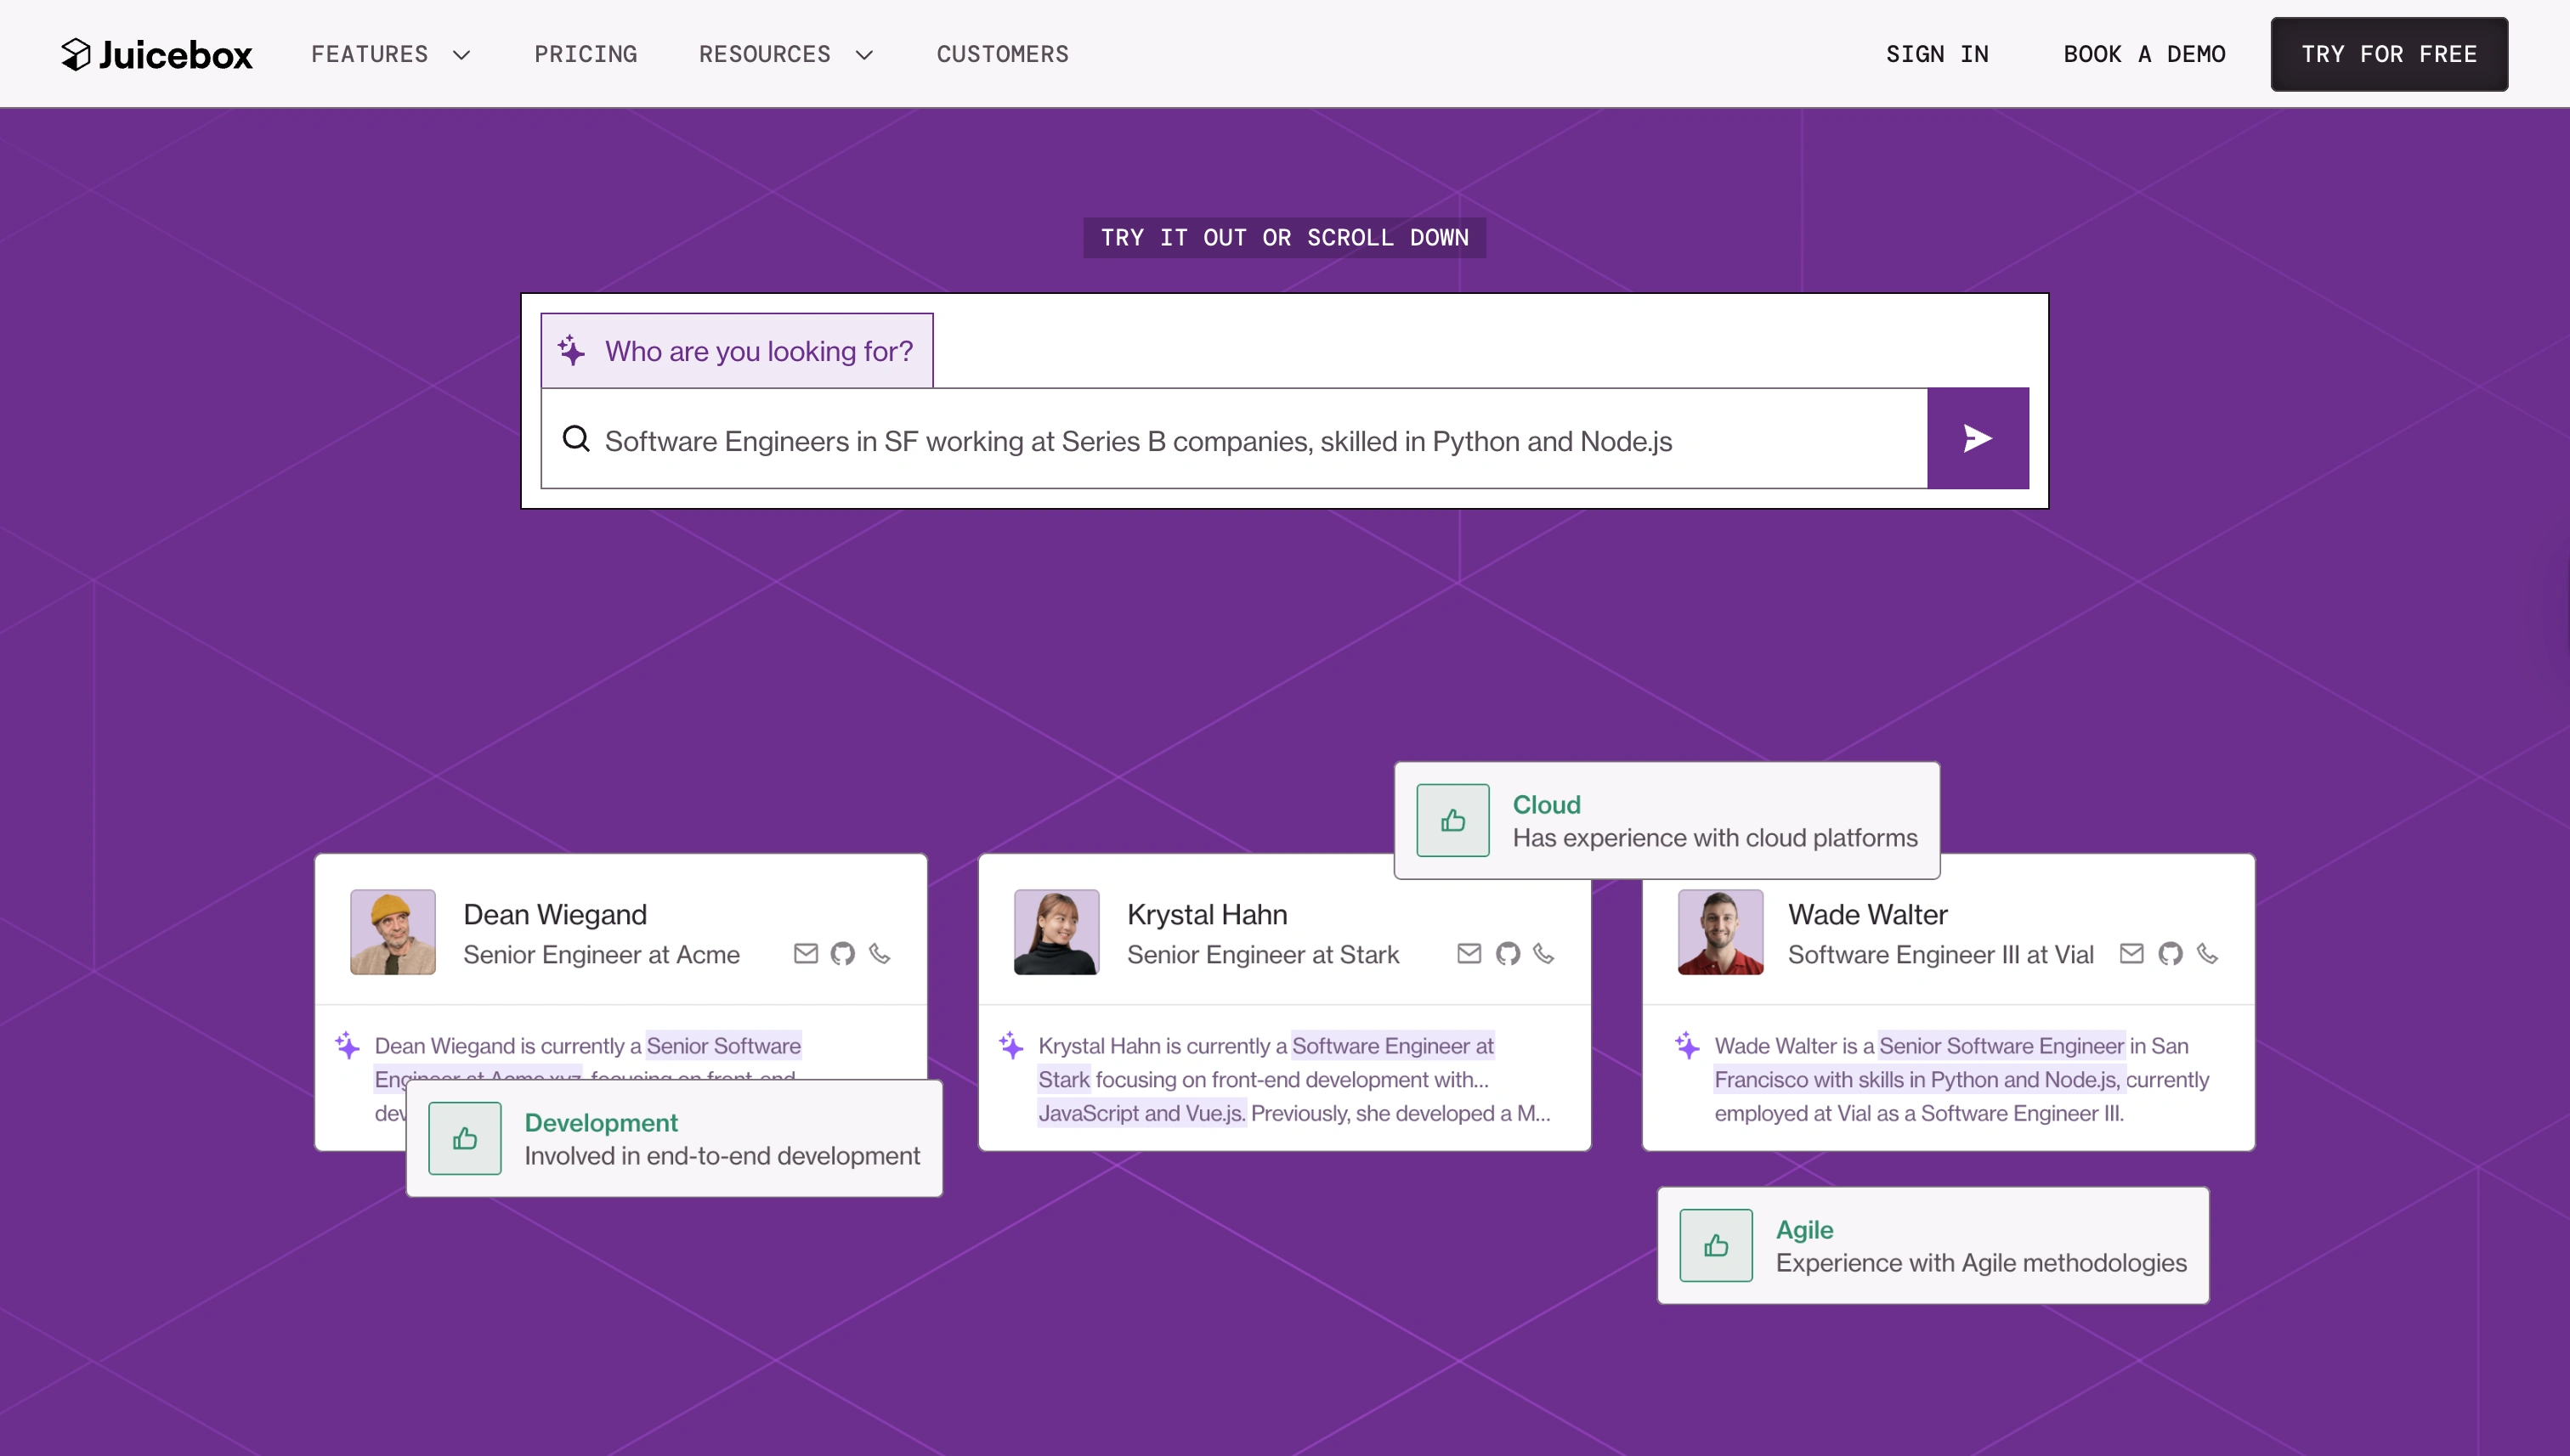Expand the Resources dropdown chevron

(864, 55)
